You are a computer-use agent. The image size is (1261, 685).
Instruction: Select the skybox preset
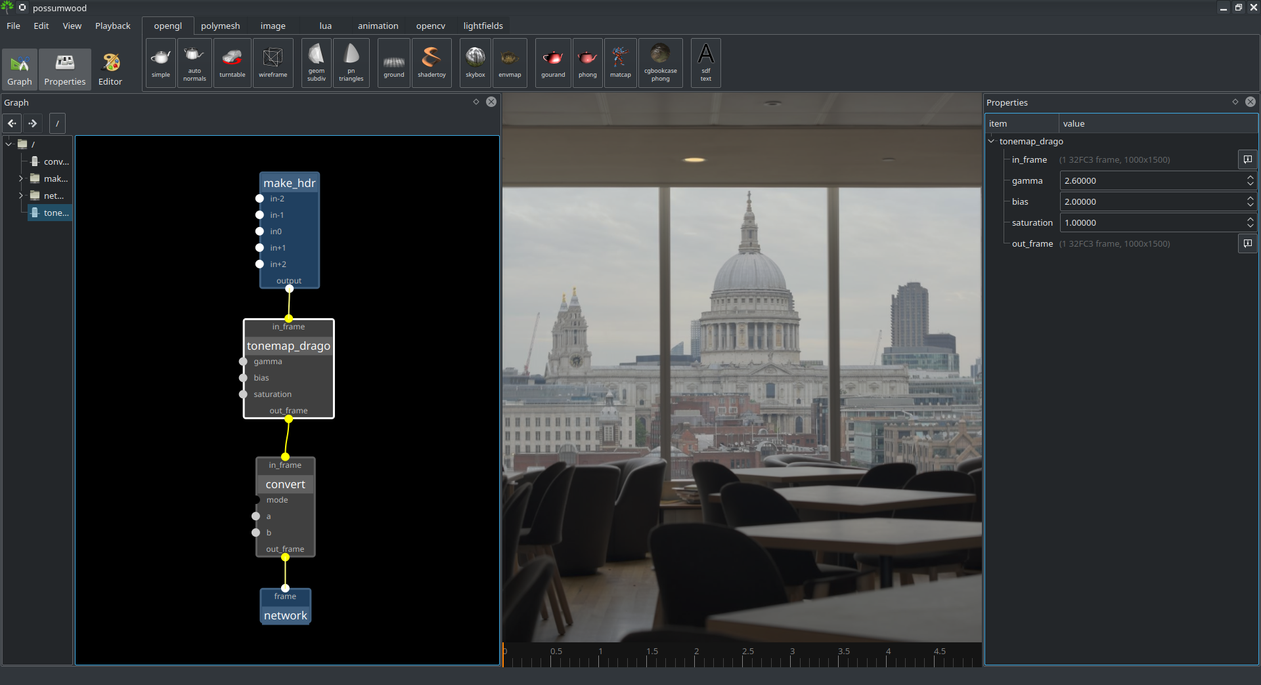click(x=476, y=63)
